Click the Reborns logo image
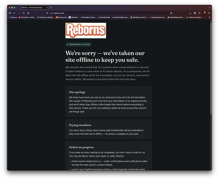 click(x=86, y=31)
